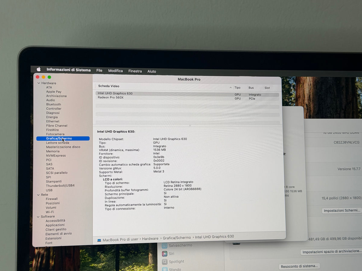Select Radeon Pro 560X row

[x=187, y=98]
